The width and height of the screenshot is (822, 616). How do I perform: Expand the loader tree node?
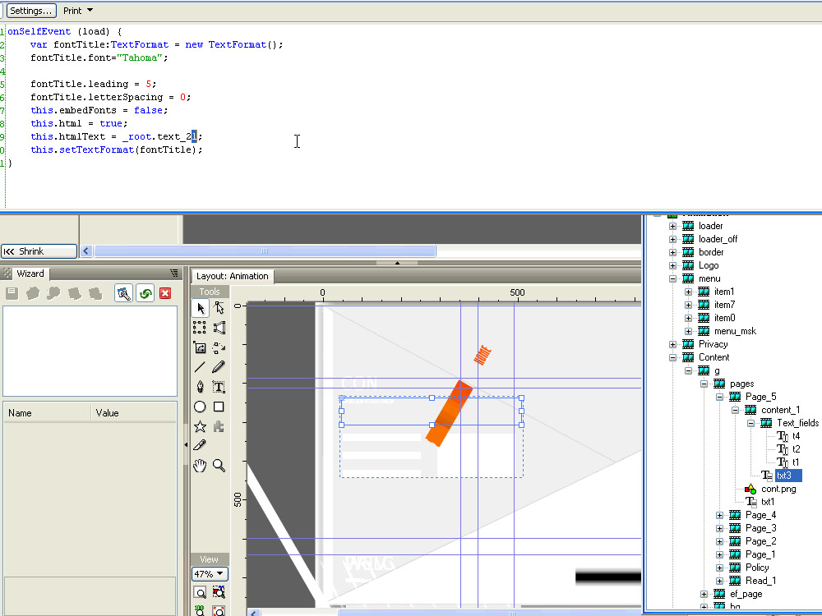[672, 226]
